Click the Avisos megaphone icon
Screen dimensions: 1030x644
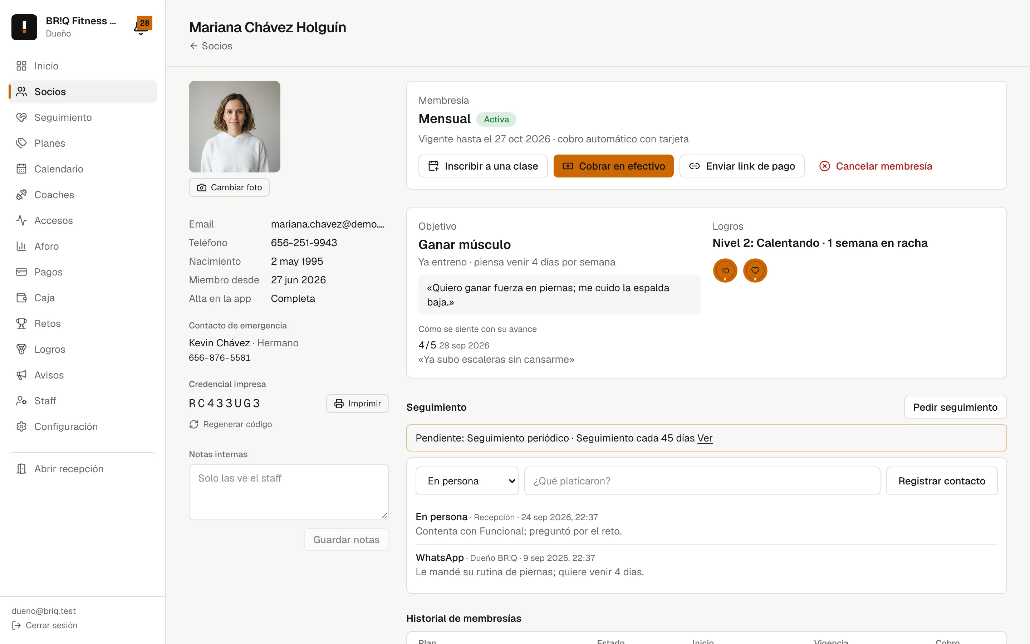click(x=21, y=375)
